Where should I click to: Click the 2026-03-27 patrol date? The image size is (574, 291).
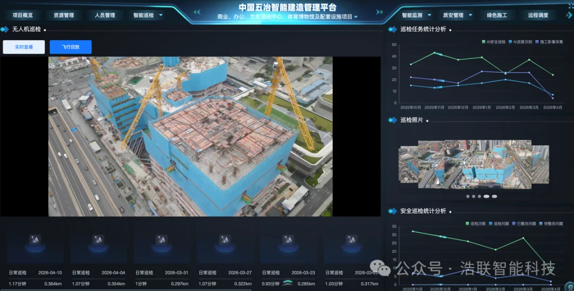tap(240, 273)
